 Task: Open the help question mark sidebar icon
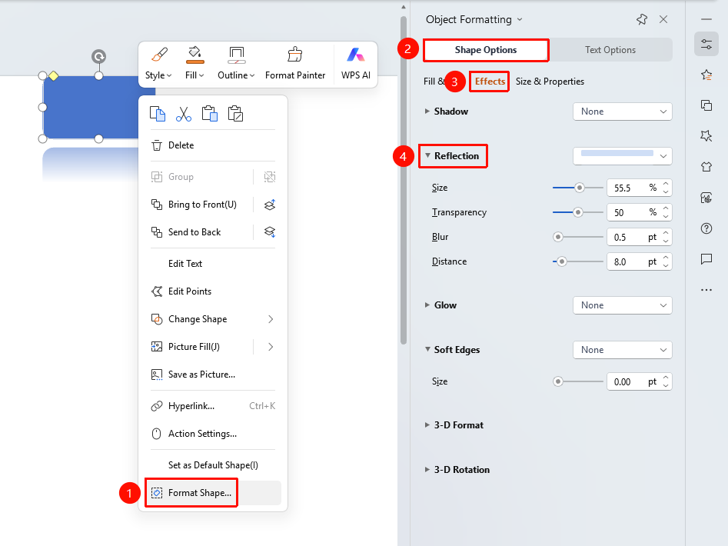point(706,228)
